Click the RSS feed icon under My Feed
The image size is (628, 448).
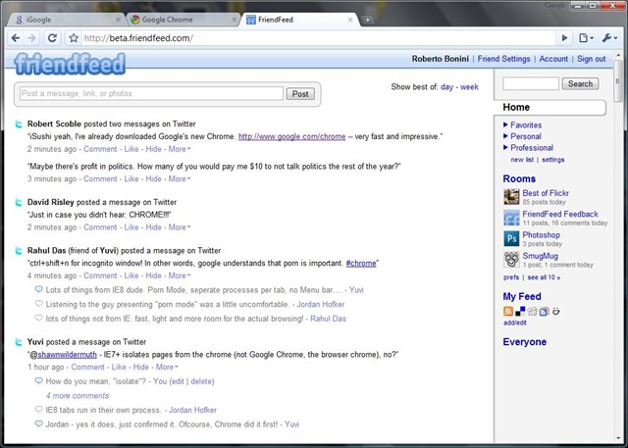click(x=508, y=311)
